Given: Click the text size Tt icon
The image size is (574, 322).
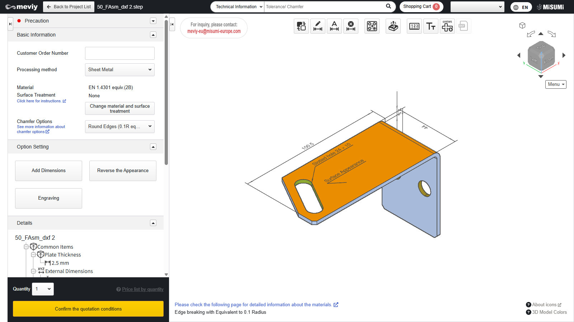Looking at the screenshot, I should 430,26.
